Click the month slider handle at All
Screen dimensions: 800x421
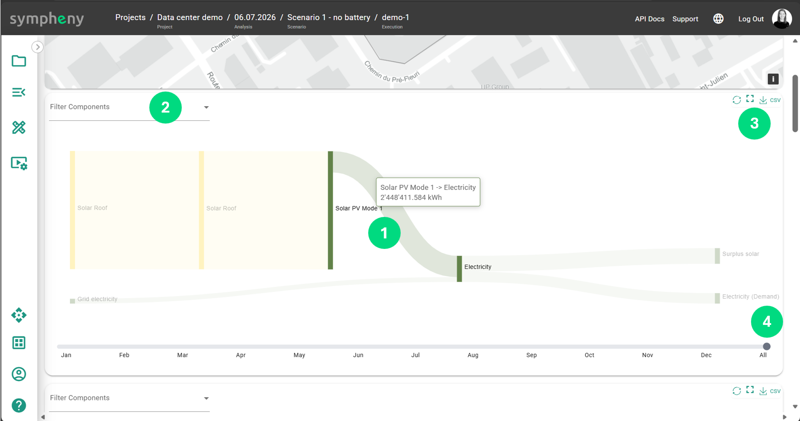pos(767,346)
